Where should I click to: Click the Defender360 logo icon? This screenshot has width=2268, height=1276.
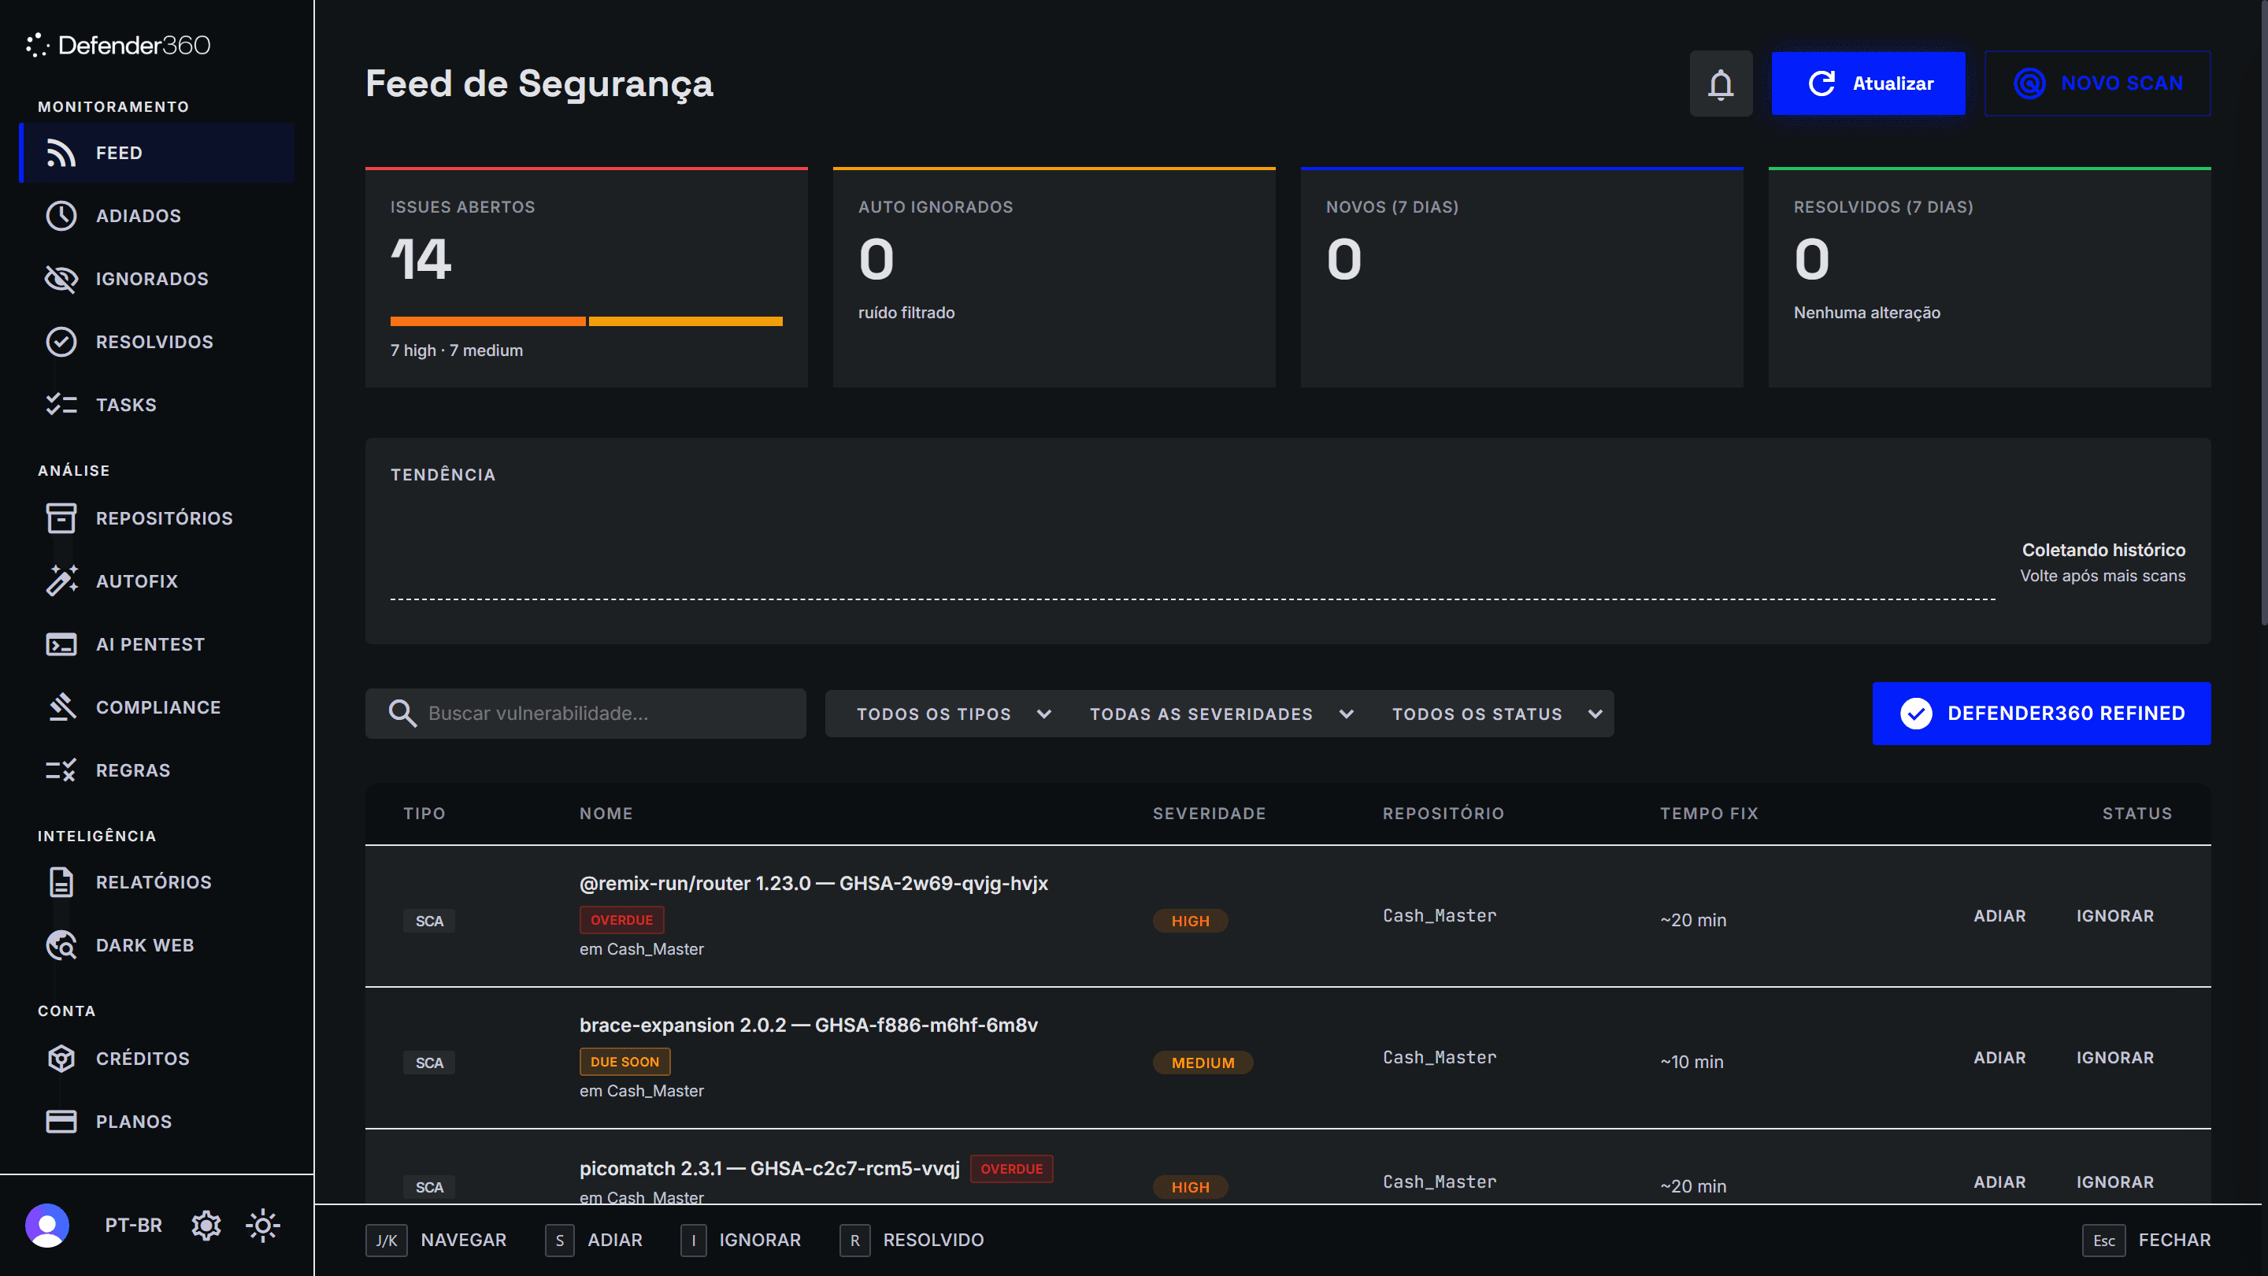coord(37,45)
